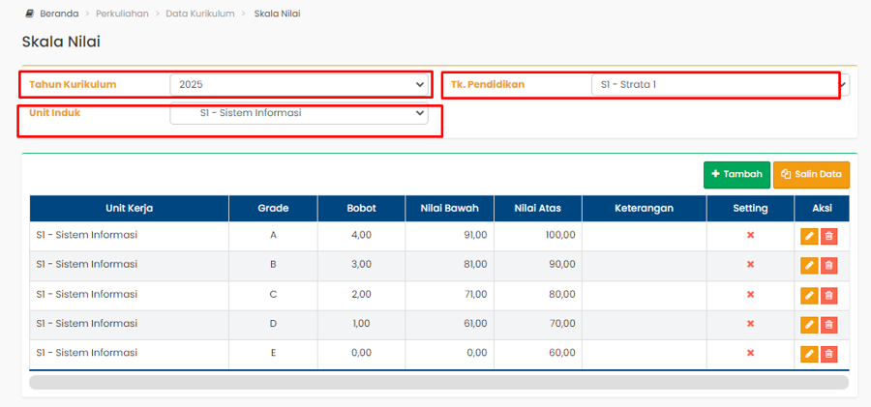The height and width of the screenshot is (407, 871).
Task: Edit the Grade D row
Action: pyautogui.click(x=809, y=325)
